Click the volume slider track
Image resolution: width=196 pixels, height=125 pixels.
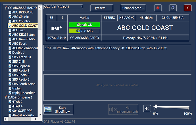pos(172,108)
